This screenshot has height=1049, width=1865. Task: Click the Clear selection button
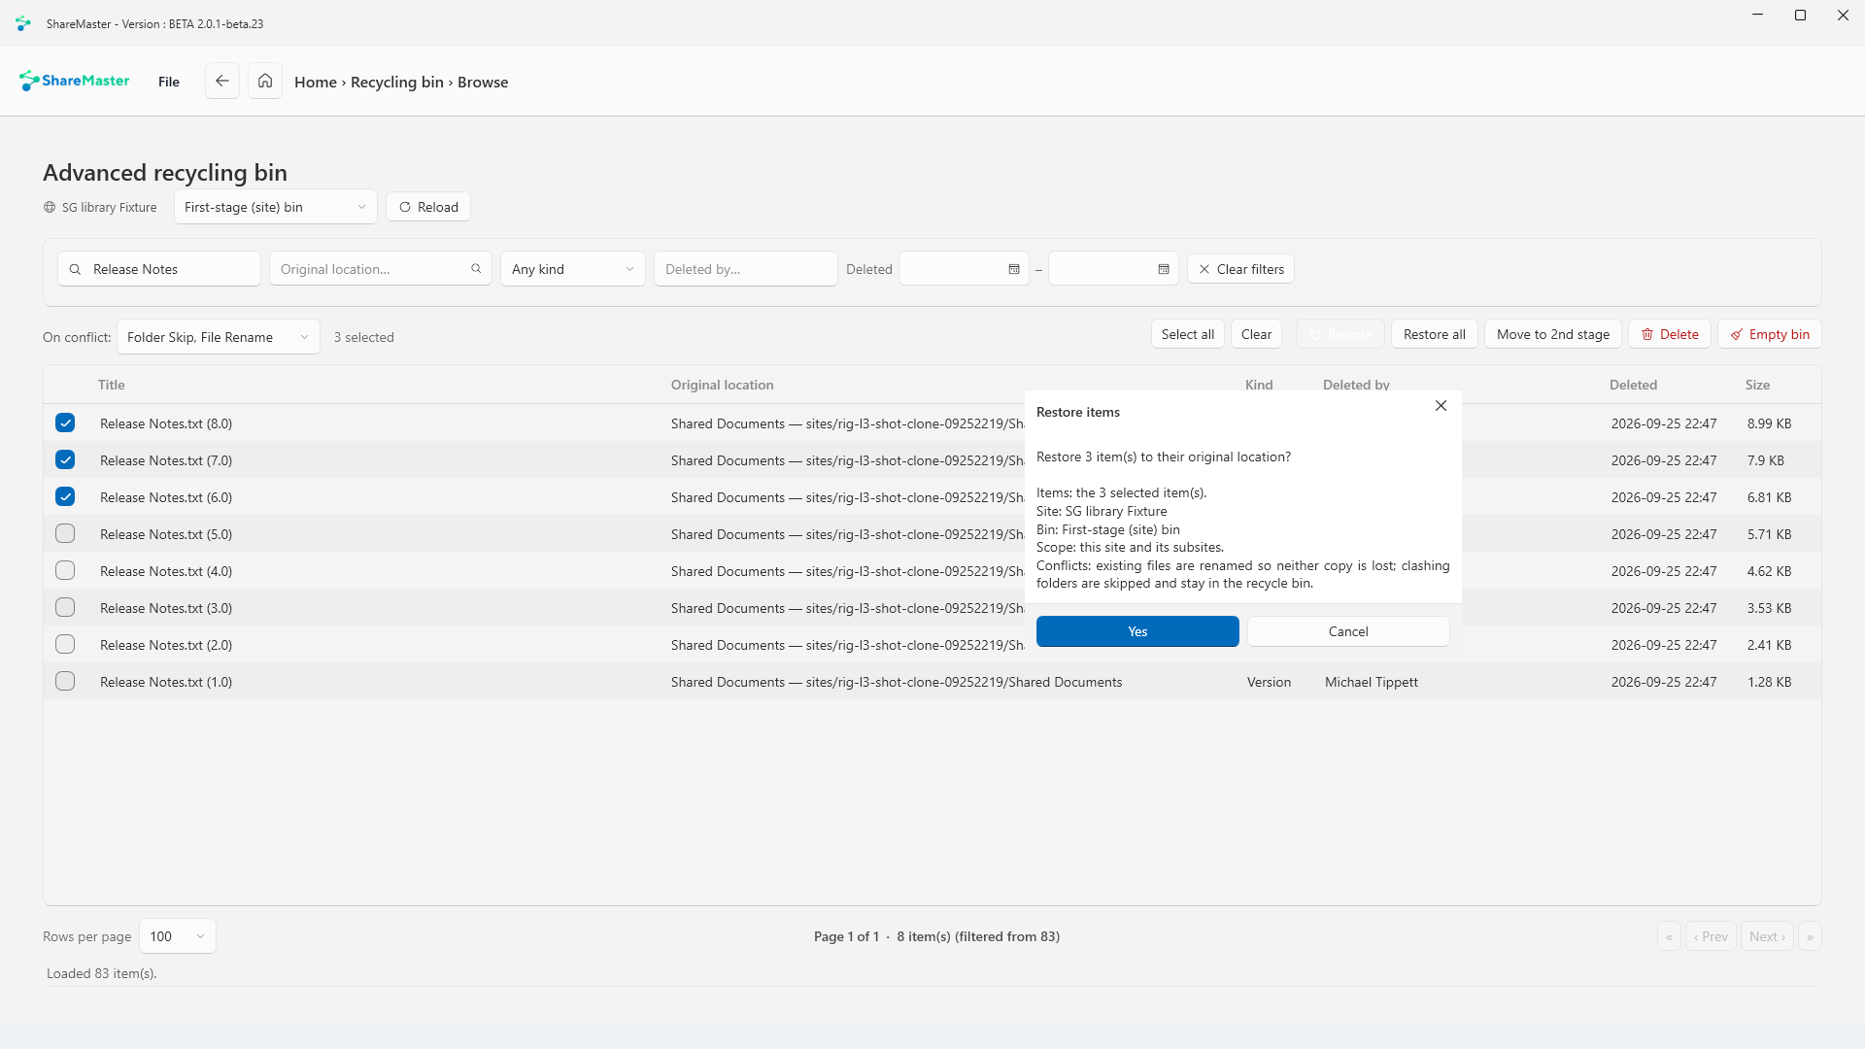(1257, 334)
